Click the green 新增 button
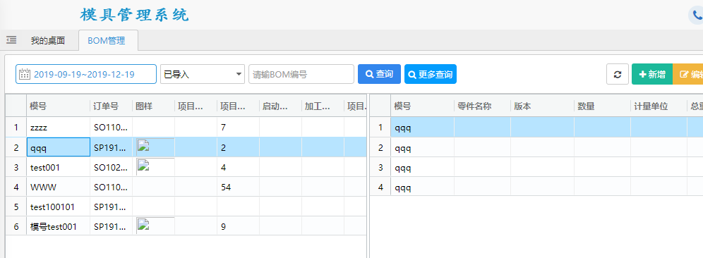 652,74
